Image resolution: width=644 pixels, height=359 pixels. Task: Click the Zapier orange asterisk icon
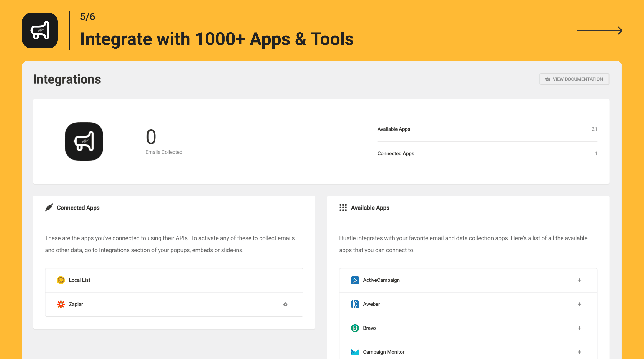[61, 304]
